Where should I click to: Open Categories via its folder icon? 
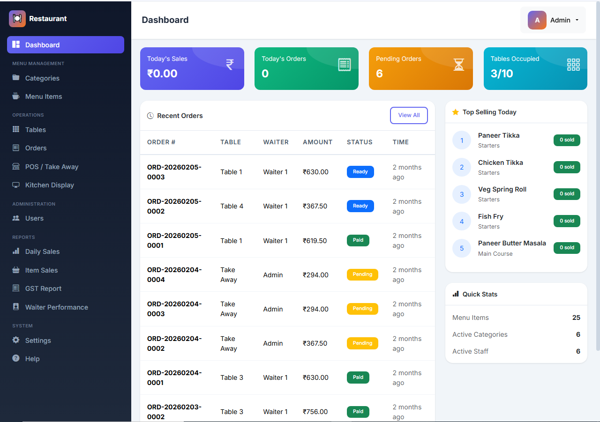(x=16, y=78)
